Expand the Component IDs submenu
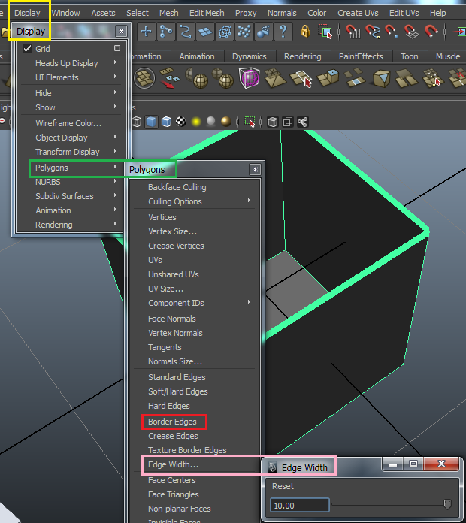The height and width of the screenshot is (523, 466). tap(176, 303)
